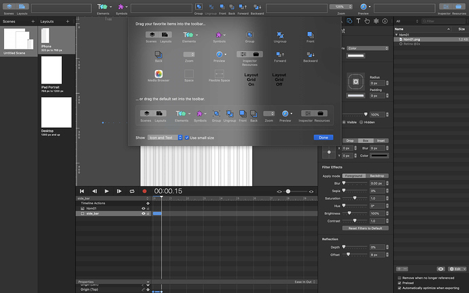Add a new scene with the plus button

33,21
